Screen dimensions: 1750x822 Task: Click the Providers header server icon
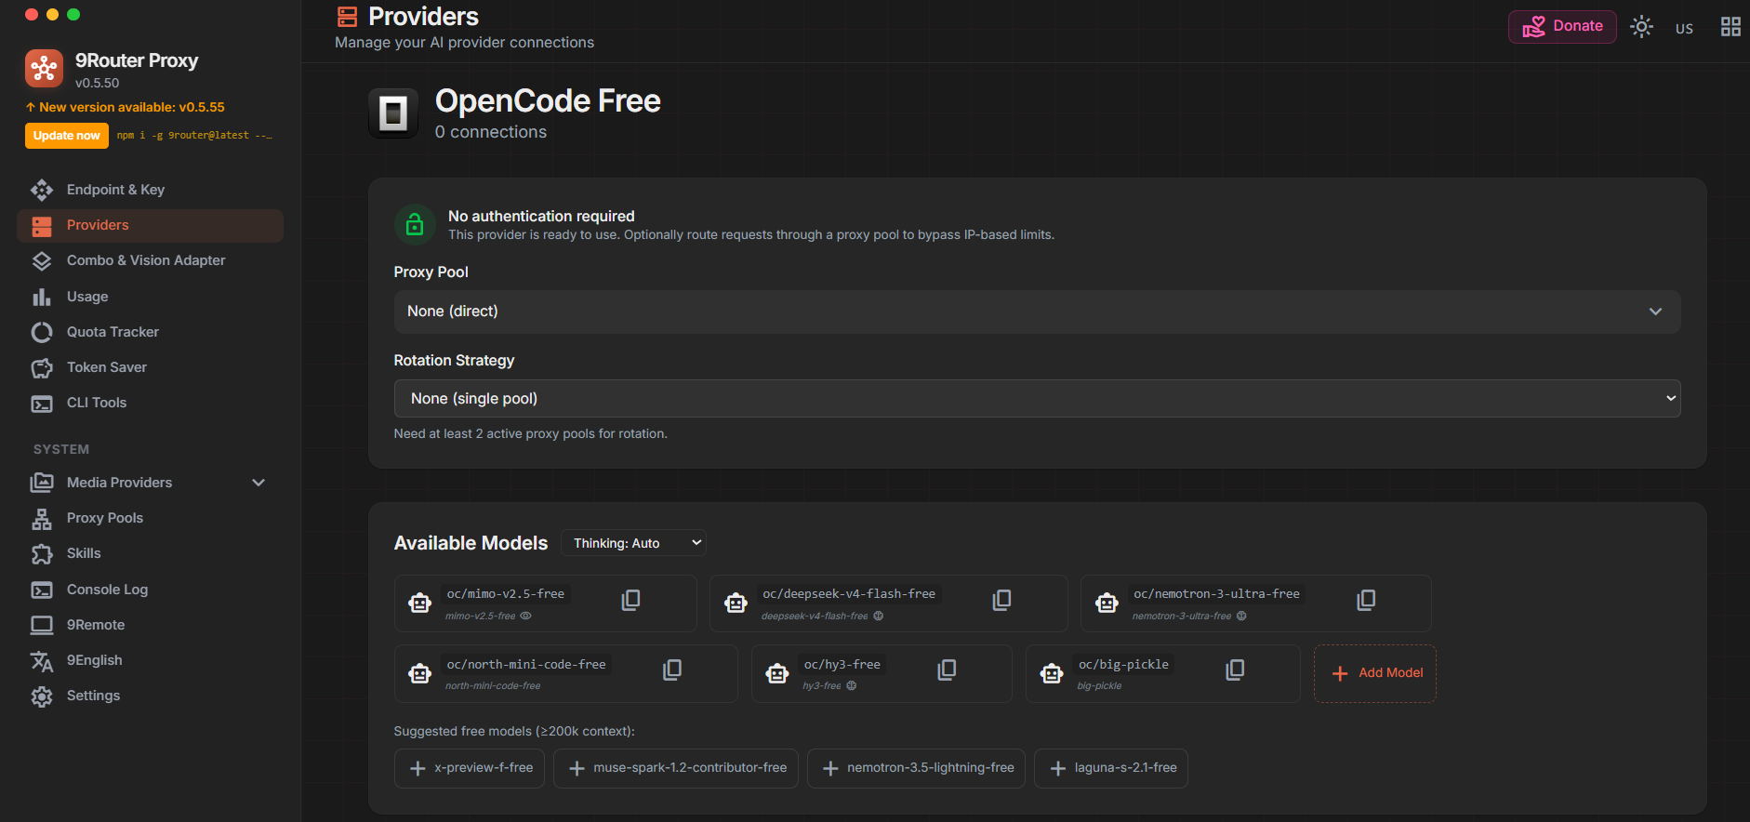347,17
